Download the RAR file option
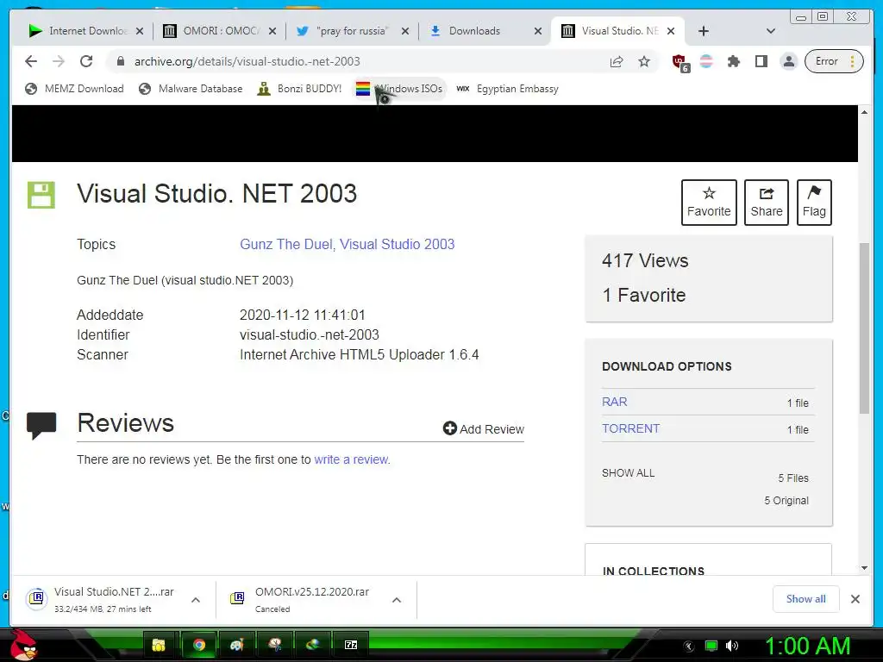This screenshot has width=883, height=662. coord(614,402)
